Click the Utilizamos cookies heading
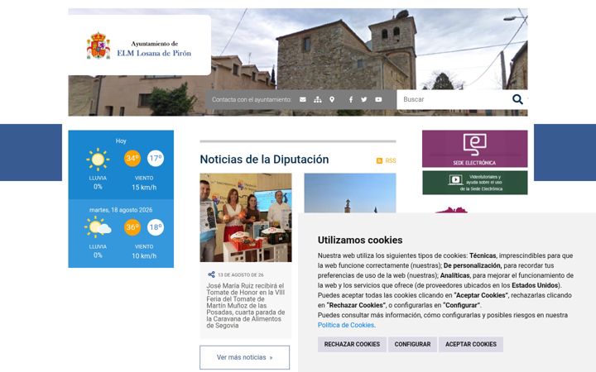The image size is (596, 372). coord(360,240)
